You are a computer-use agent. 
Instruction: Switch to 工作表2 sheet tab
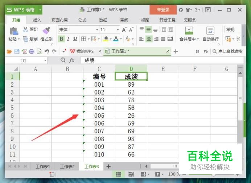67,167
